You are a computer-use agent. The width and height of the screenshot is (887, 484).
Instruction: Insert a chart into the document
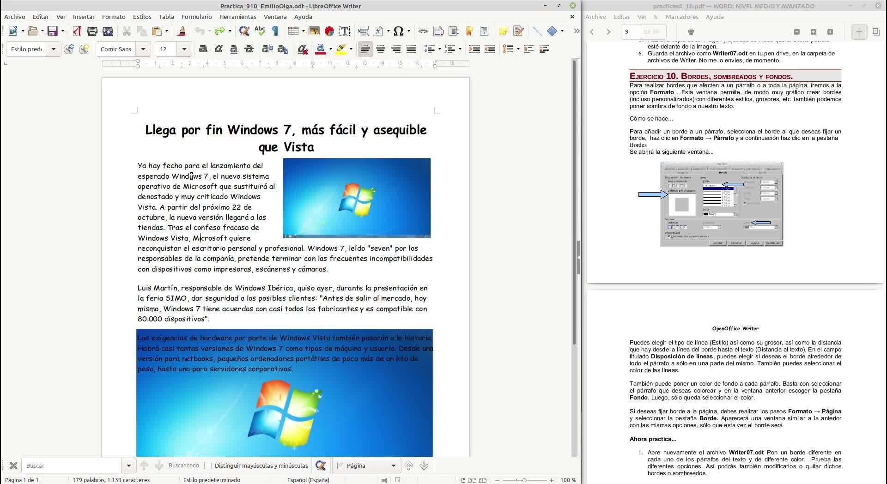click(x=329, y=31)
